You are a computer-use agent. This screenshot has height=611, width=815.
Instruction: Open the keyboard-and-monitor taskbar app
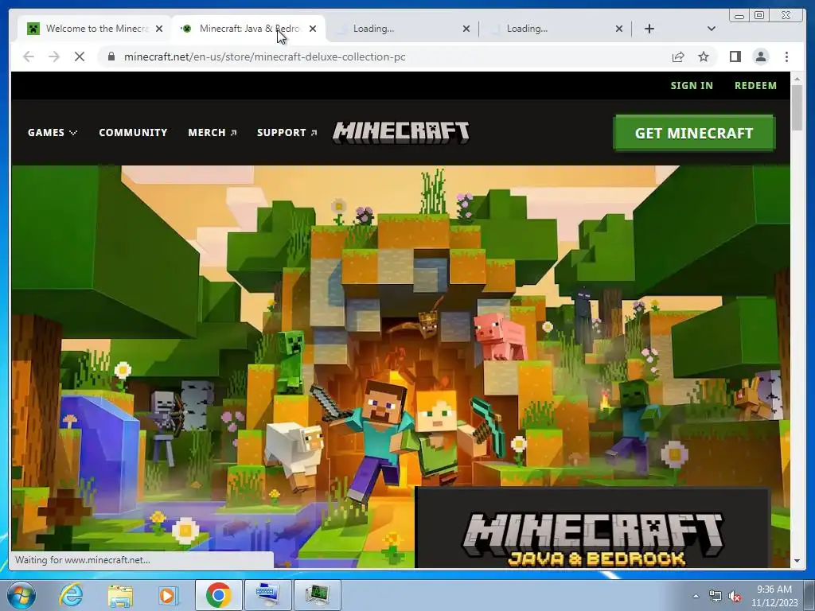click(x=268, y=595)
